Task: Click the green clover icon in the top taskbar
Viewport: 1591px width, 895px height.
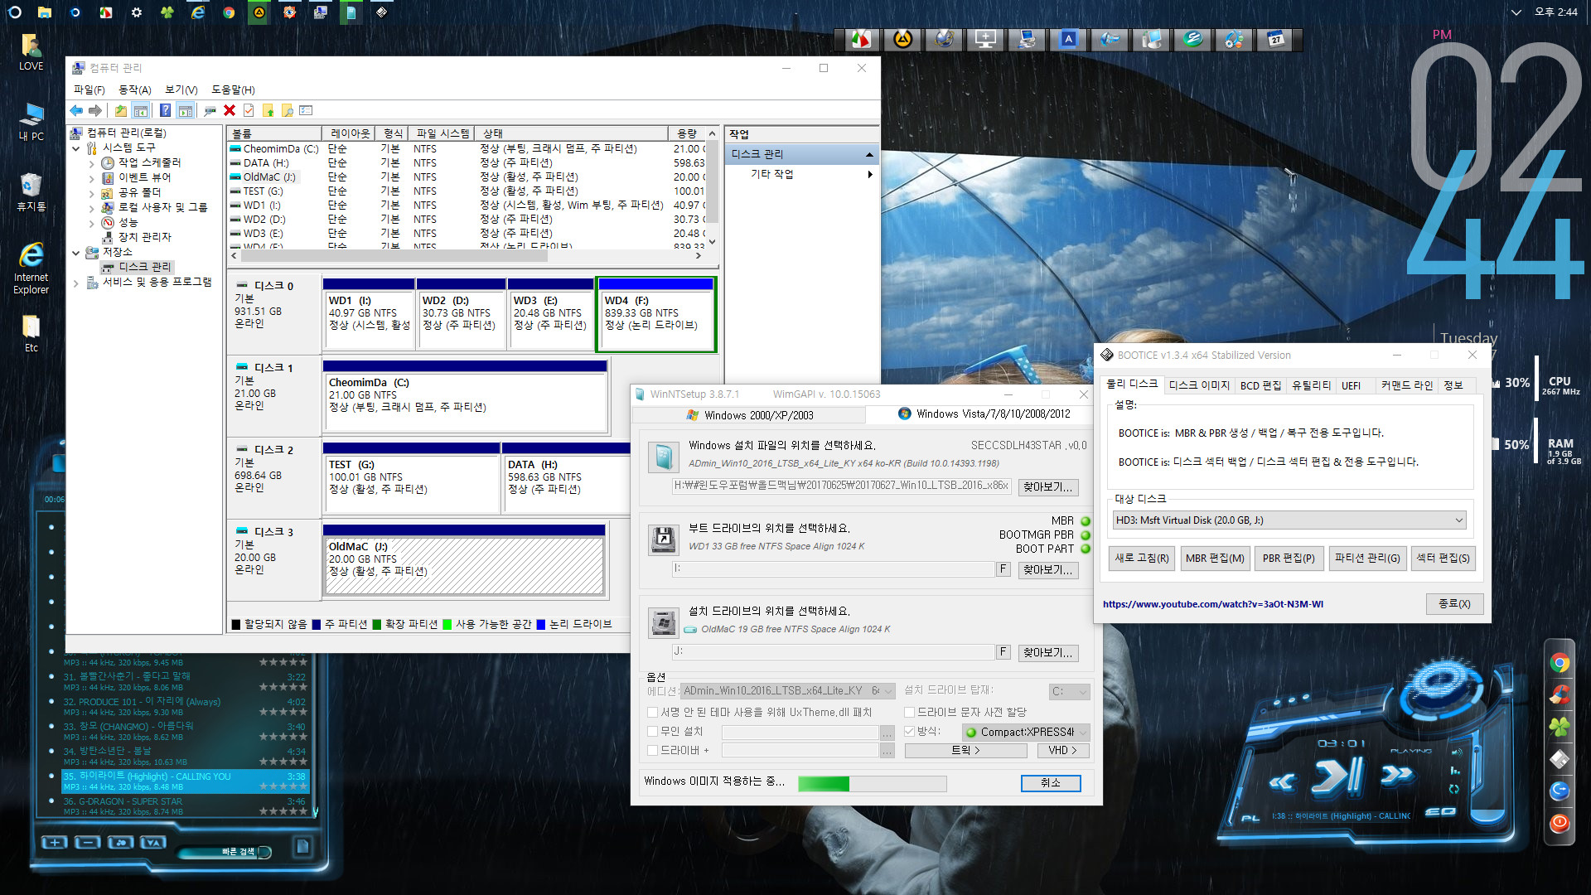Action: [x=167, y=12]
